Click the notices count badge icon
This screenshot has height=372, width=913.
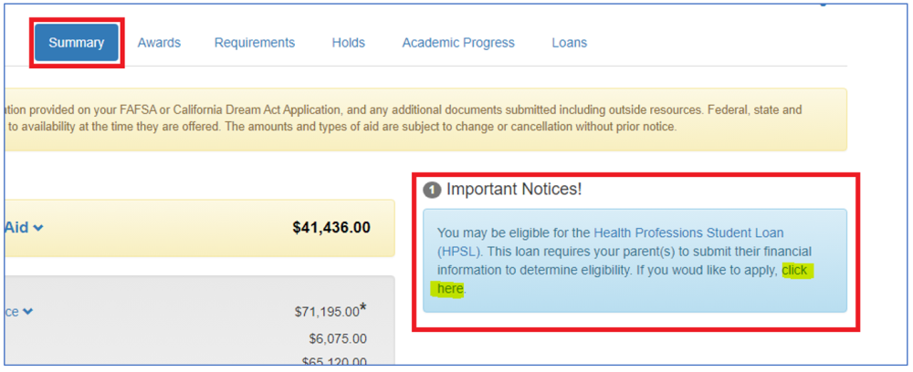pos(432,190)
